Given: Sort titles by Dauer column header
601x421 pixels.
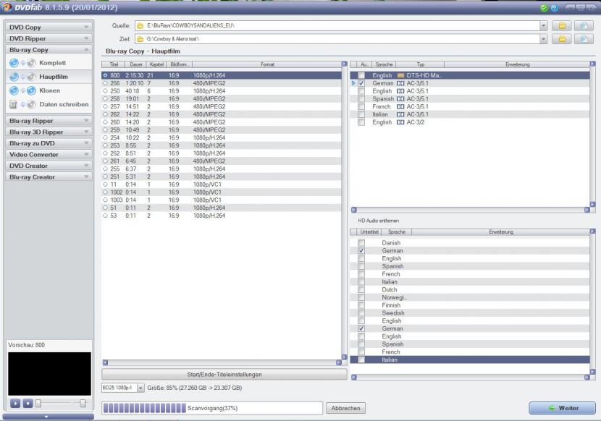Looking at the screenshot, I should click(x=135, y=64).
